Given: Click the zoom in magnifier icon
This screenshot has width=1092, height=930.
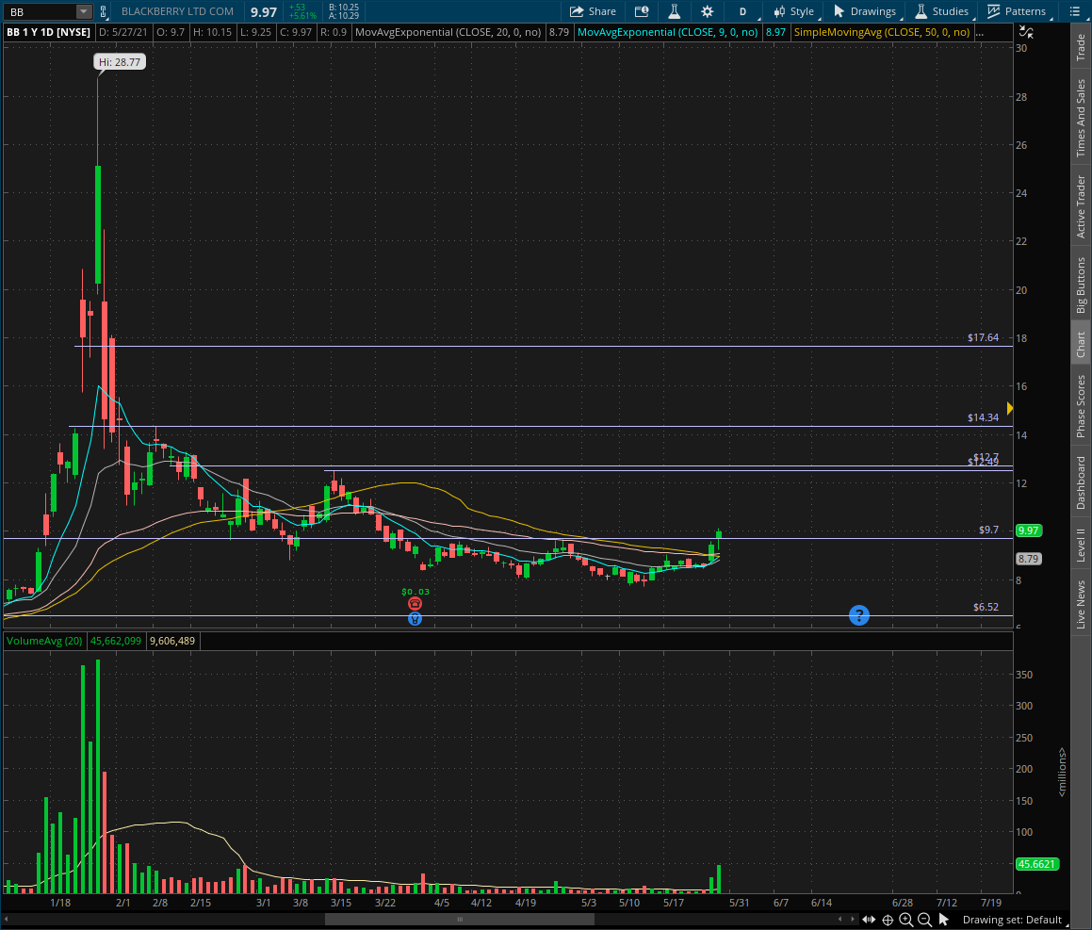Looking at the screenshot, I should point(906,920).
